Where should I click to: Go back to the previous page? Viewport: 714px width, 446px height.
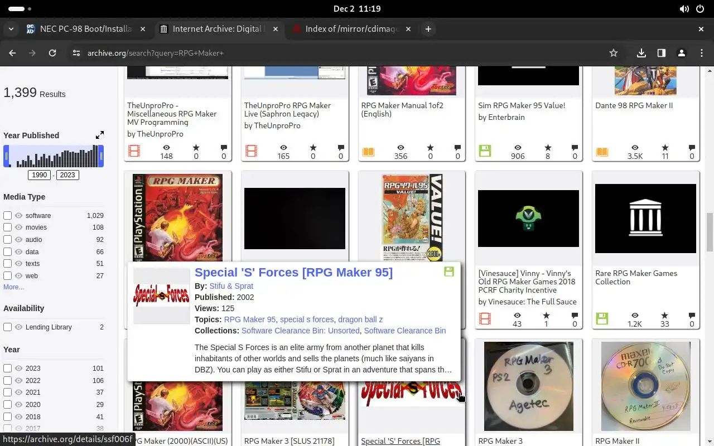(12, 53)
